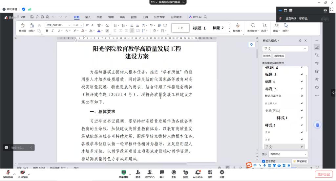
Task: Click the 离开会议 button
Action: pyautogui.click(x=324, y=174)
